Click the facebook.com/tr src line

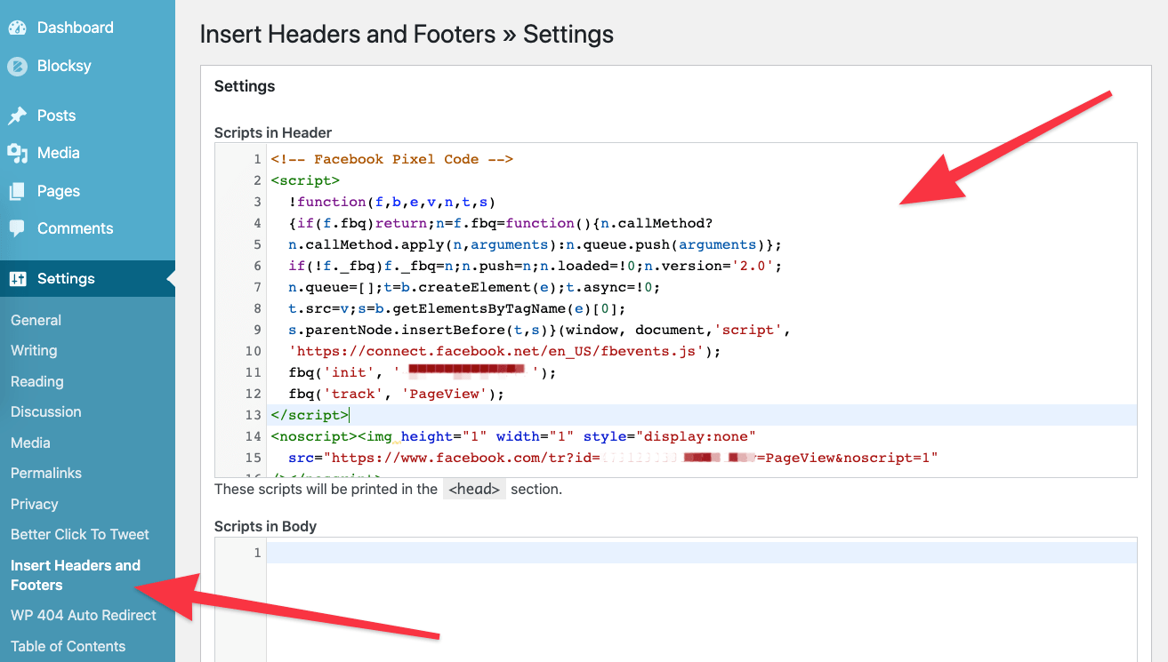(613, 458)
